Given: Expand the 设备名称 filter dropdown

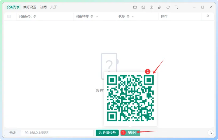Looking at the screenshot, I should tap(97, 17).
